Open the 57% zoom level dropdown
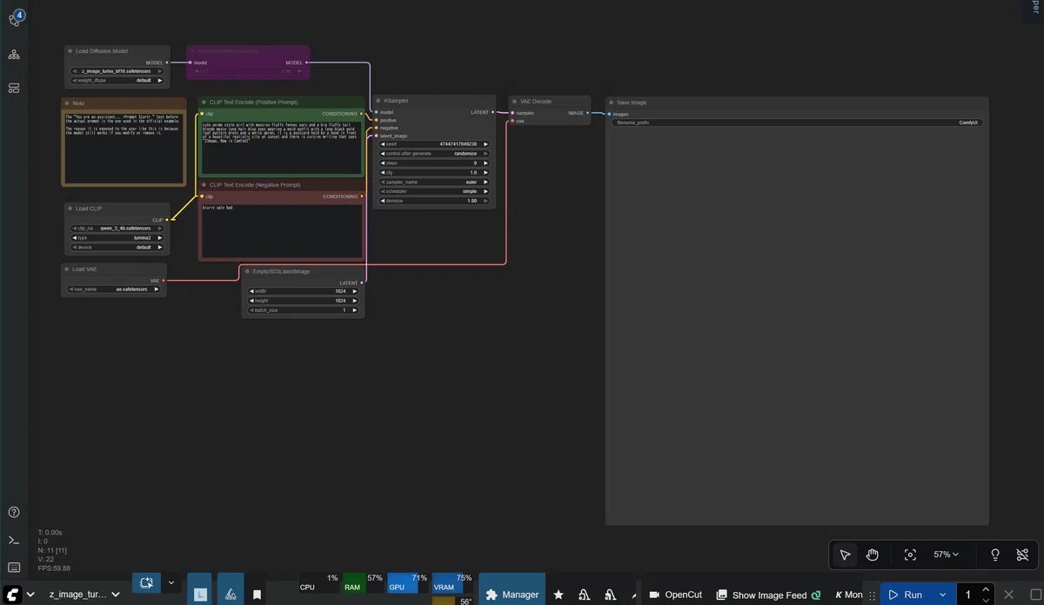1044x605 pixels. click(x=946, y=555)
